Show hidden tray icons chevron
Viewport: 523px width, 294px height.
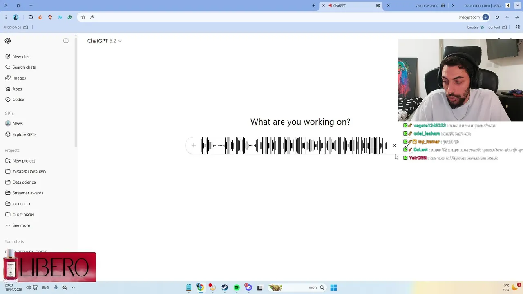[73, 287]
